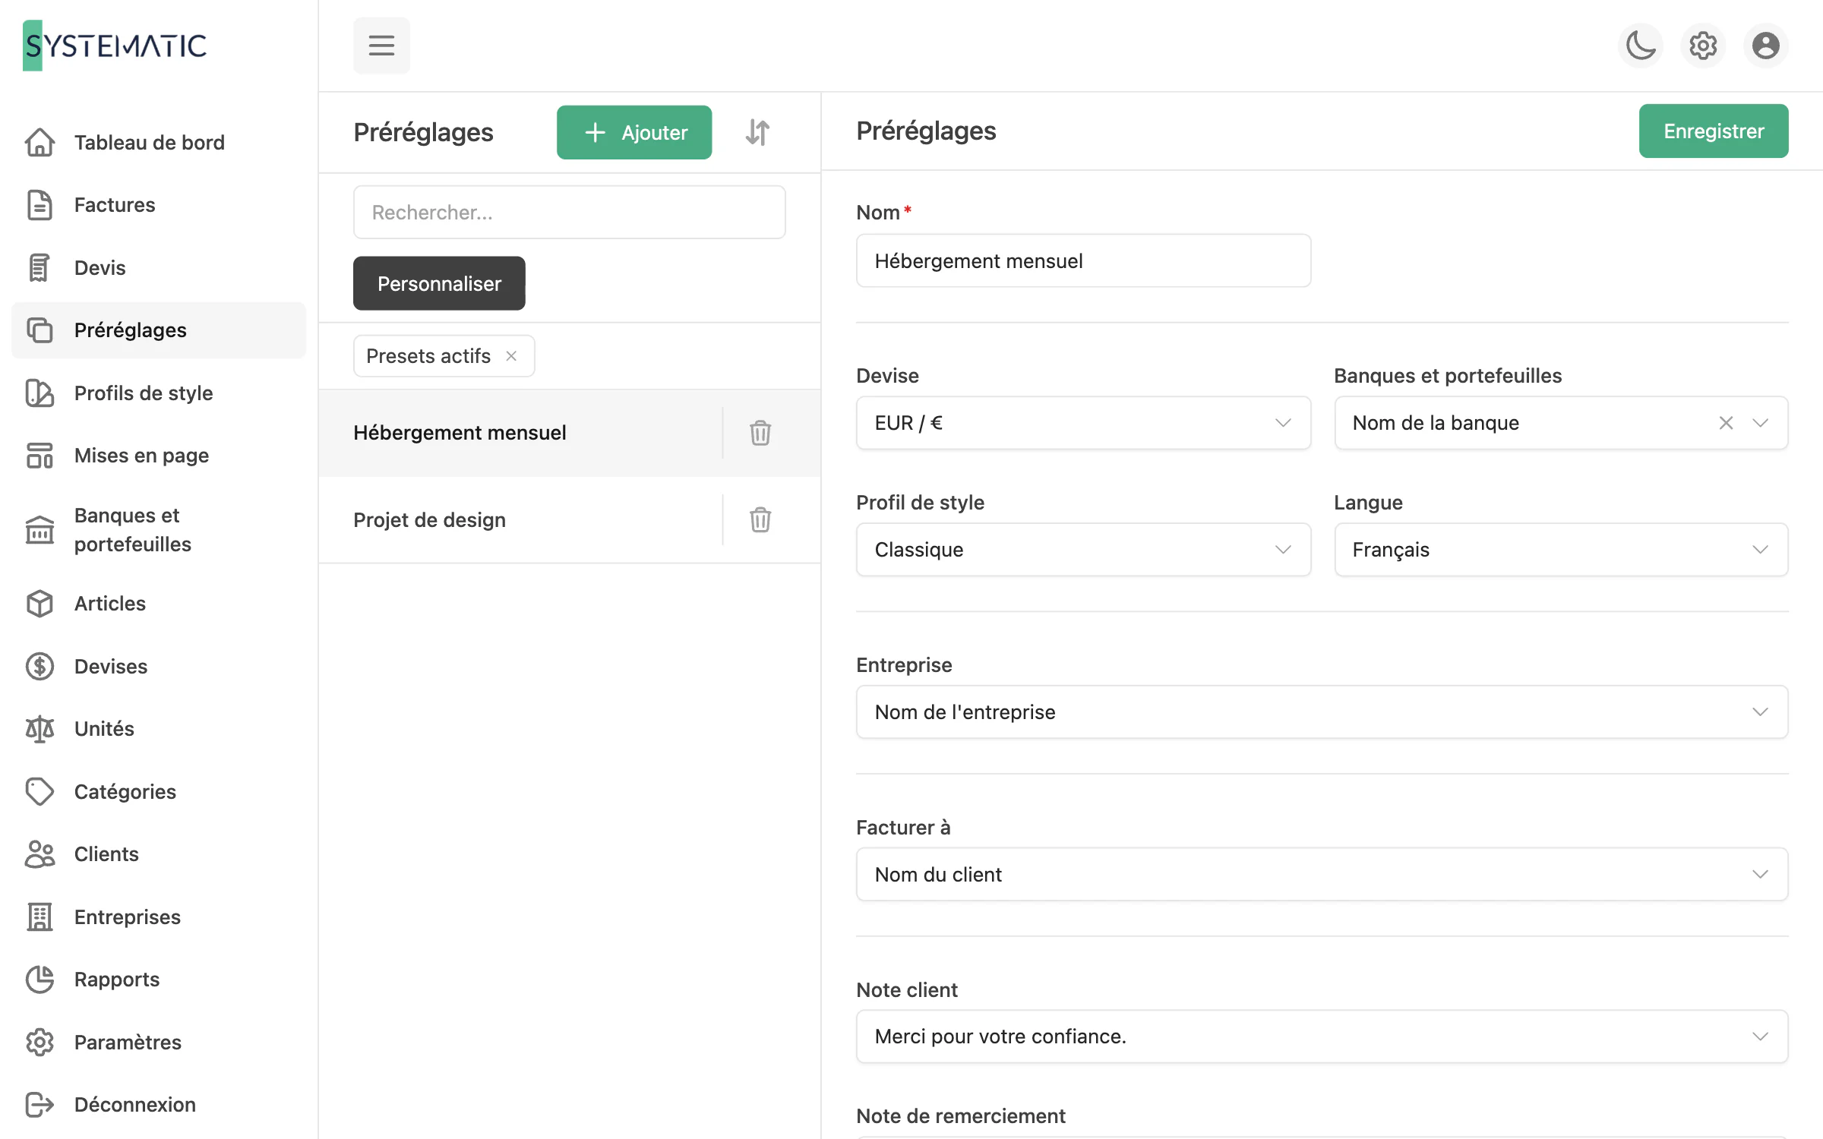The width and height of the screenshot is (1823, 1139).
Task: Open the Langue Français dropdown
Action: pos(1561,550)
